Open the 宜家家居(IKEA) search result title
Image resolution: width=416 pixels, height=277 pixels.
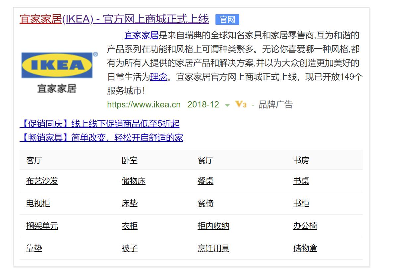click(113, 19)
